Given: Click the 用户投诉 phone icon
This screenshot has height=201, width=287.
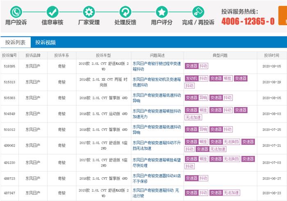Looking at the screenshot, I should click(x=16, y=12).
